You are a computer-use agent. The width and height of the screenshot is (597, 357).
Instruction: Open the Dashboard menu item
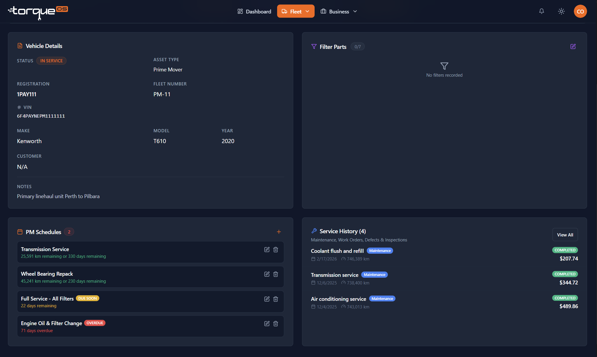click(254, 11)
